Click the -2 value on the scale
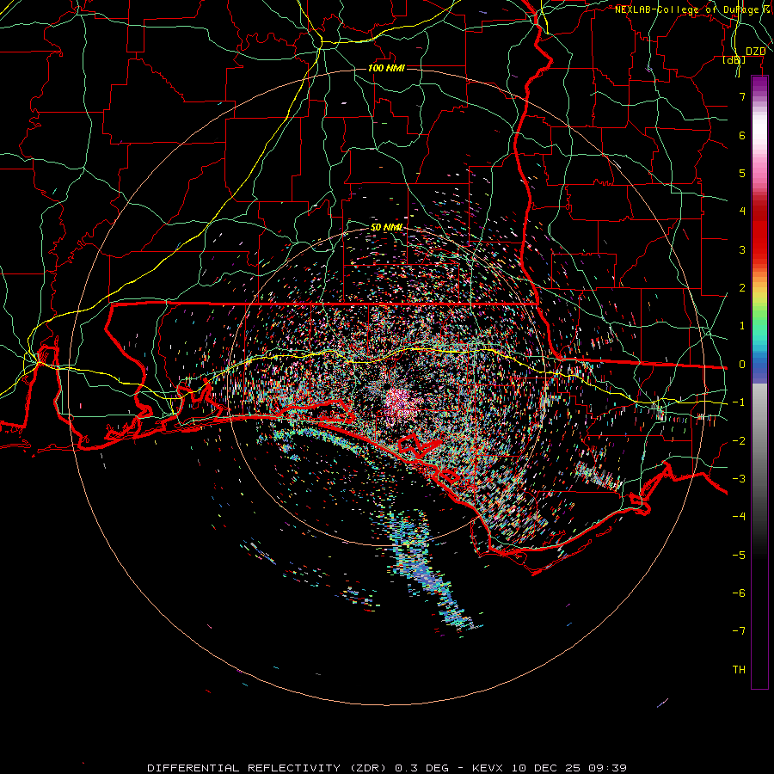This screenshot has height=774, width=774. point(739,441)
